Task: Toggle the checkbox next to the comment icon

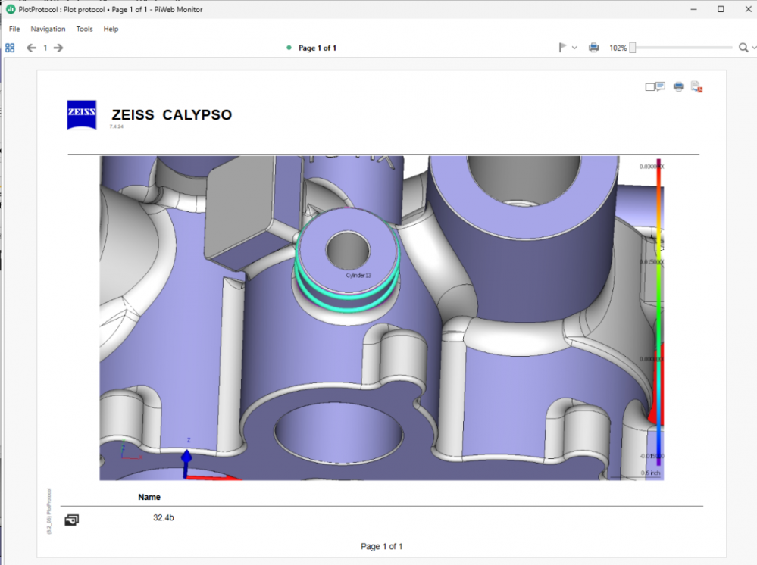Action: click(x=649, y=86)
